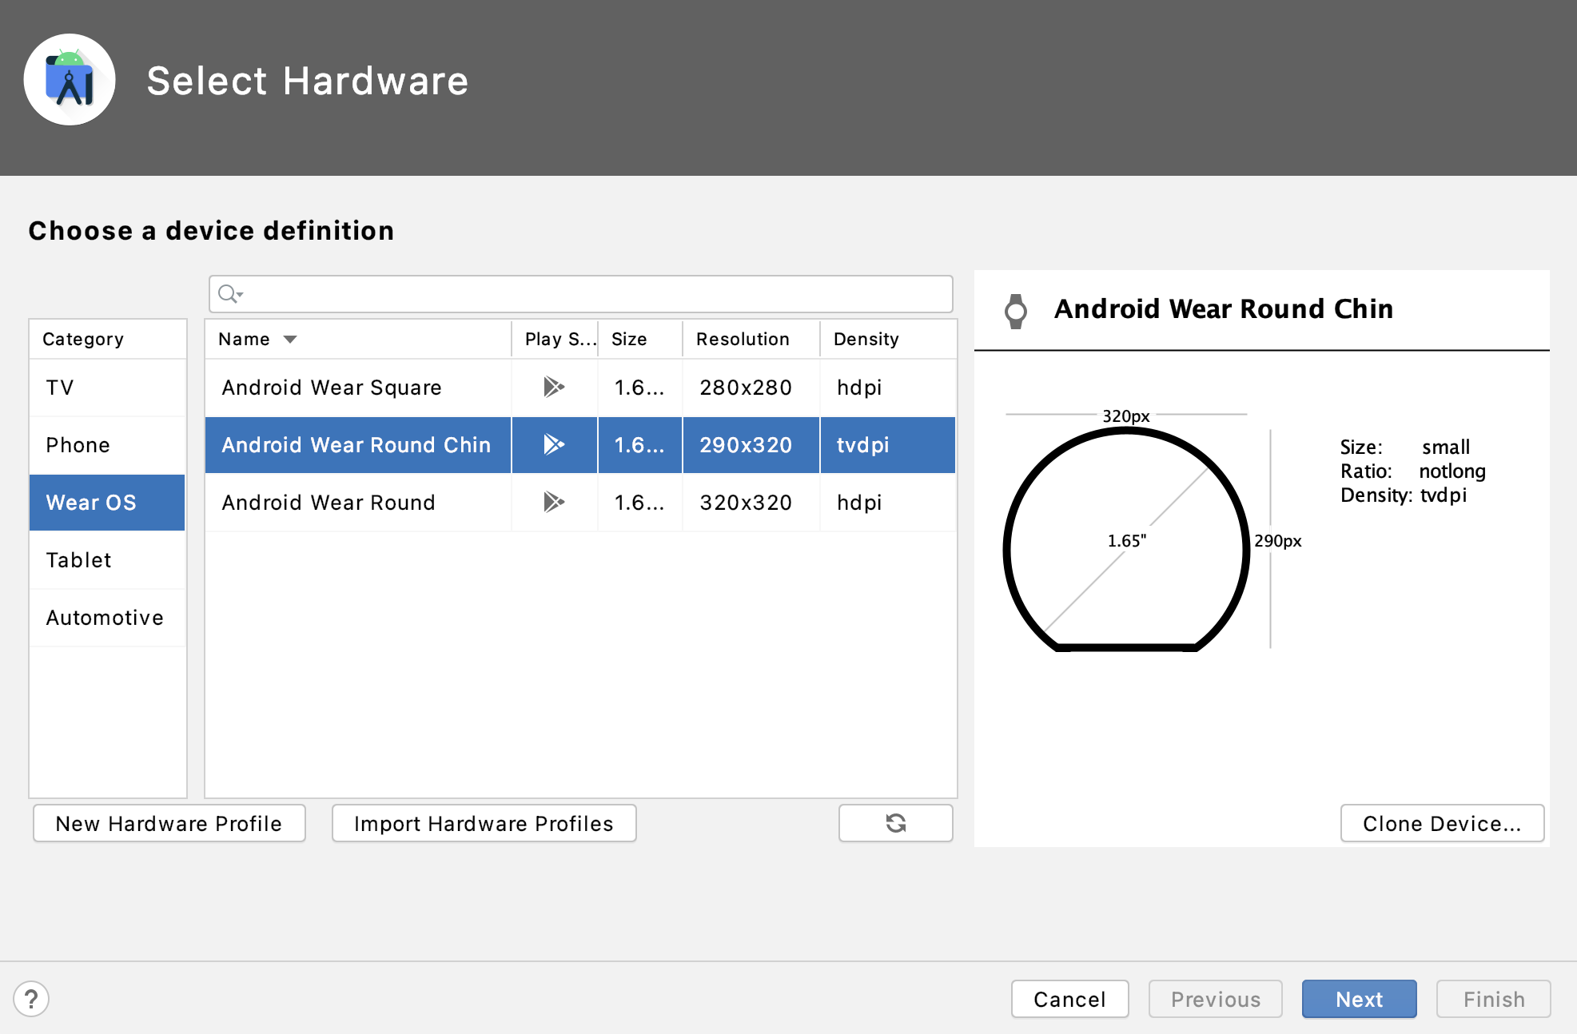Click the help question mark icon
The width and height of the screenshot is (1577, 1034).
[x=31, y=999]
